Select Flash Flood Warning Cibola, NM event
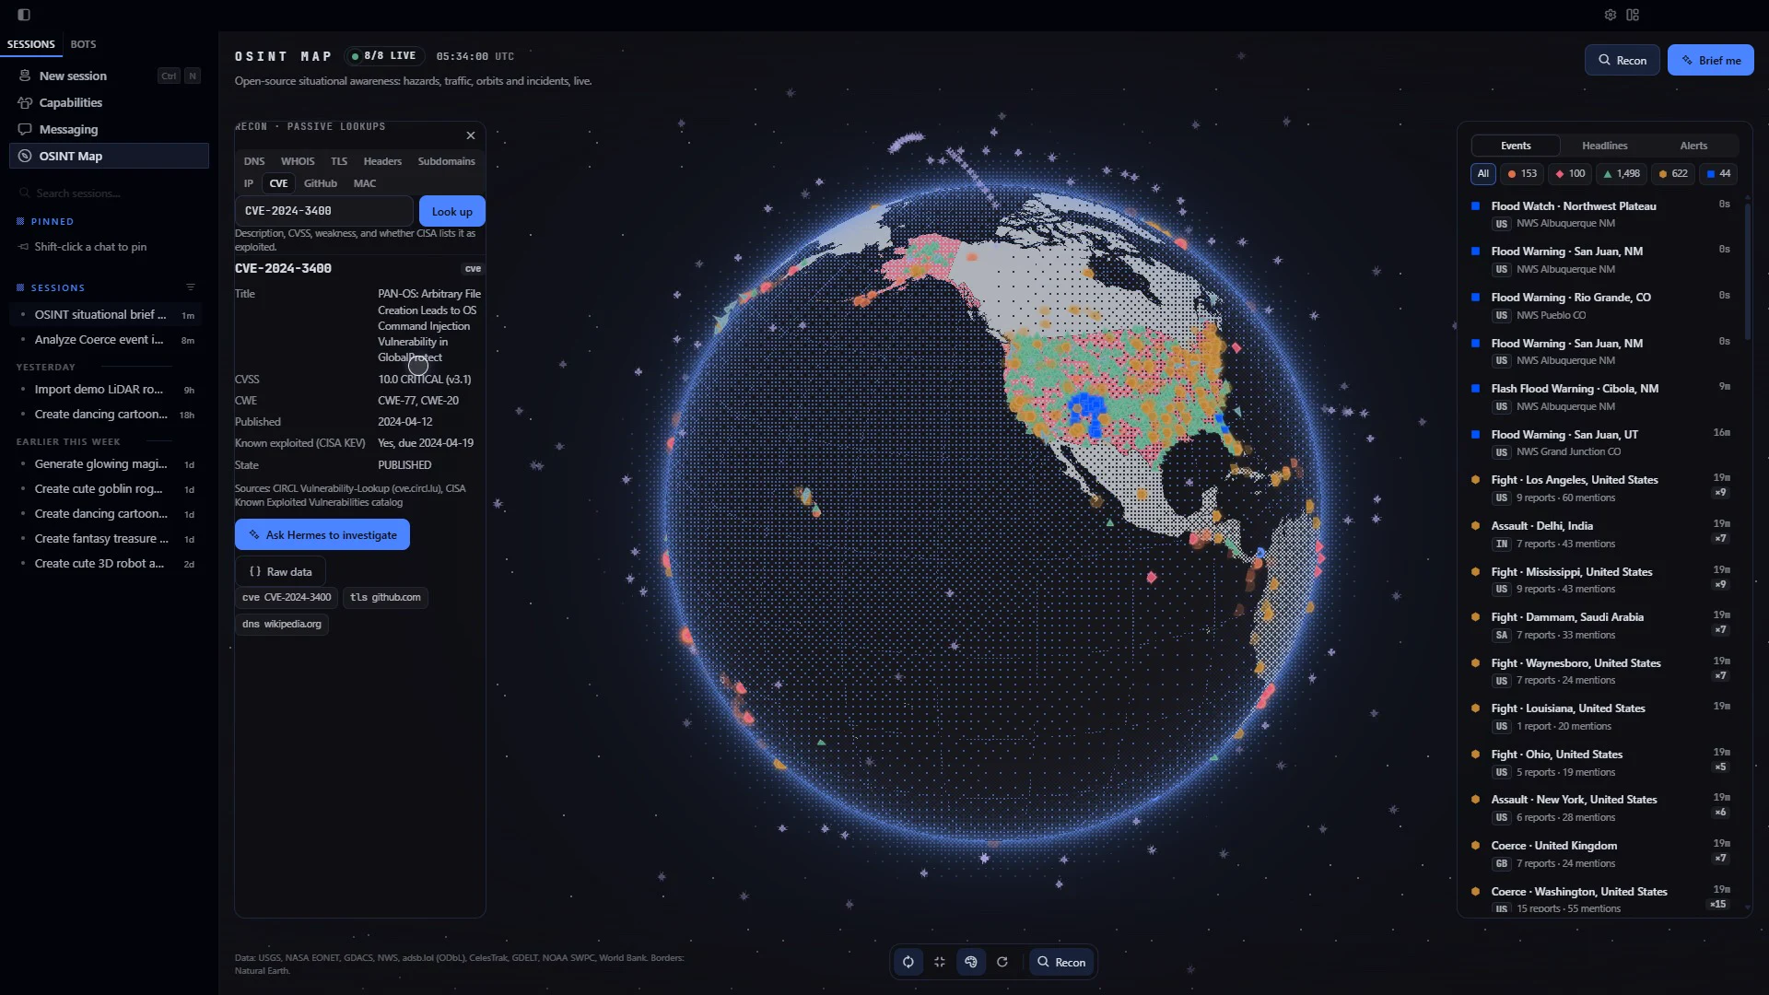The height and width of the screenshot is (995, 1769). point(1603,397)
